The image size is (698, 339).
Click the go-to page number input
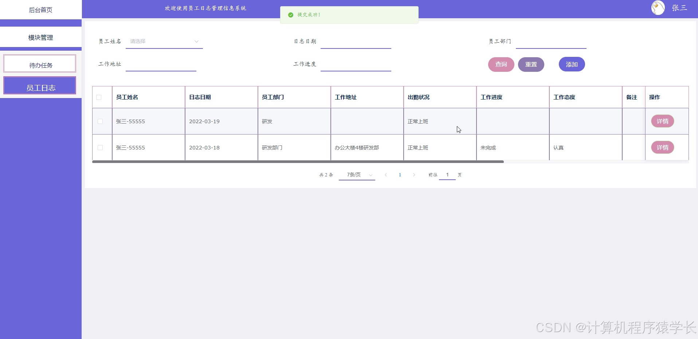click(447, 175)
